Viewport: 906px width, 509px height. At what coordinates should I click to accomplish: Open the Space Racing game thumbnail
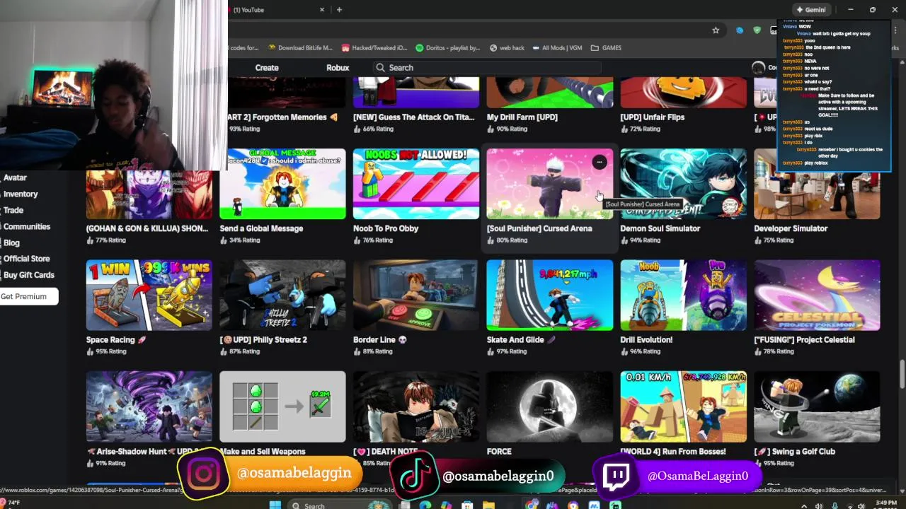tap(149, 295)
